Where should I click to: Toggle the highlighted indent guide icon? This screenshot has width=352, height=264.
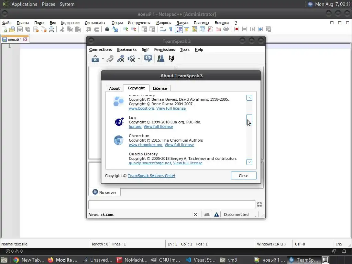pyautogui.click(x=179, y=29)
